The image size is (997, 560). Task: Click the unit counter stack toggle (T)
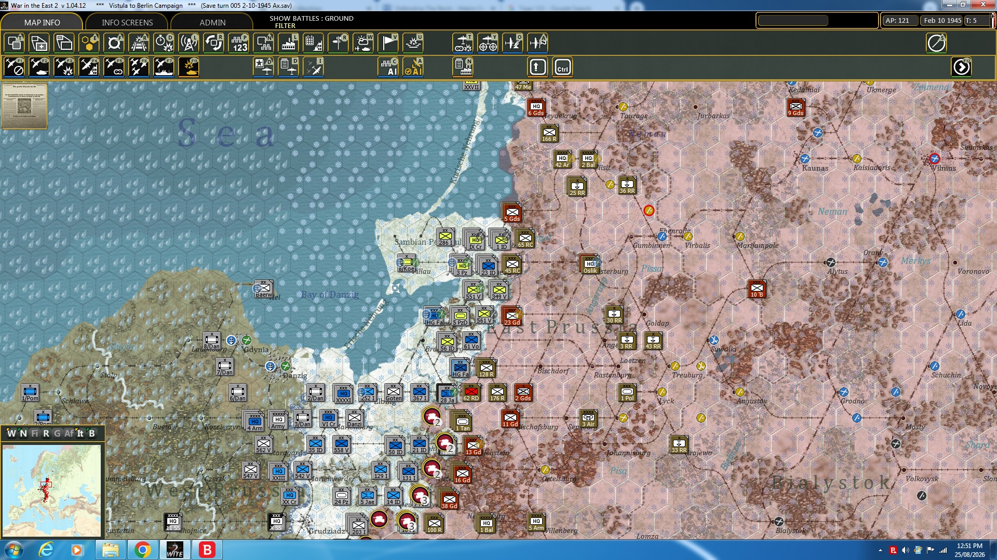[15, 43]
